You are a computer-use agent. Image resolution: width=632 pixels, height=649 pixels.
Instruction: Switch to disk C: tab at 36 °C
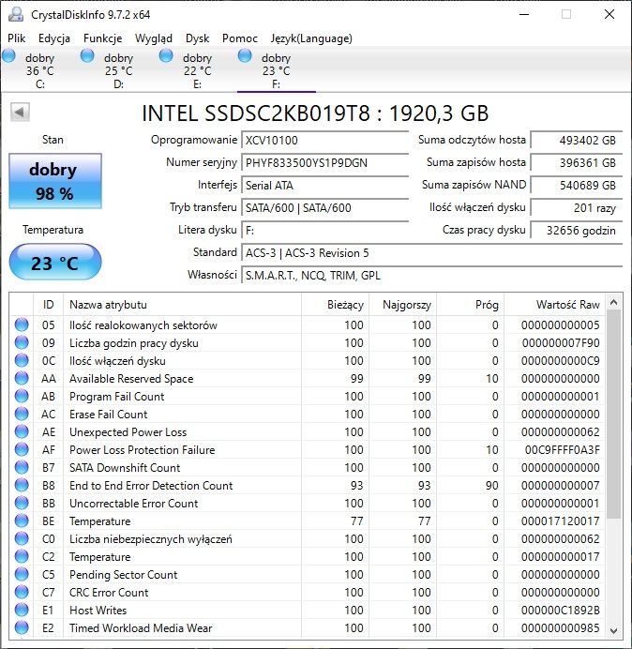pos(39,69)
